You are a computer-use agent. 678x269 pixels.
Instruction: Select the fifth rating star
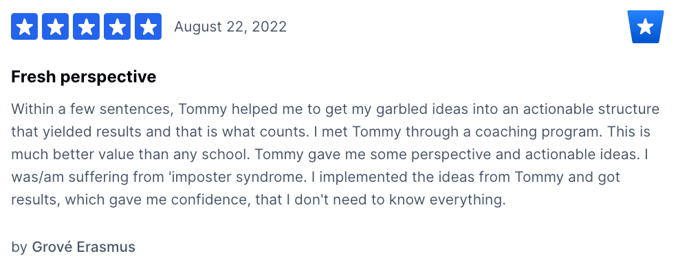click(149, 26)
